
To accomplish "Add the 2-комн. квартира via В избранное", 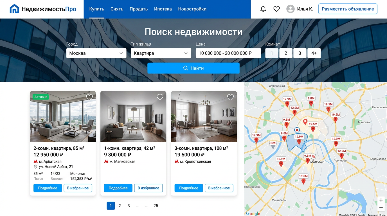I will point(78,188).
